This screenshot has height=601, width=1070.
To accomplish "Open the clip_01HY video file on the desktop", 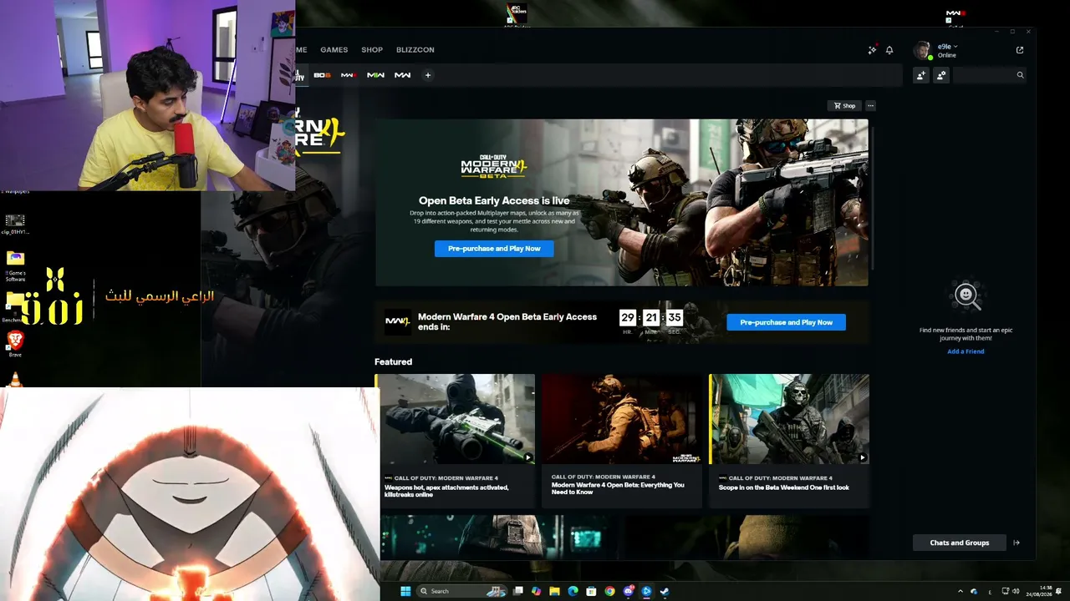I will [x=15, y=224].
